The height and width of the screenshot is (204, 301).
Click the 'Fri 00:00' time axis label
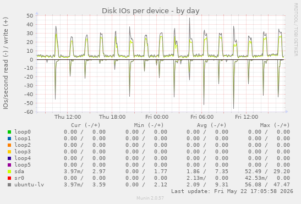pos(157,117)
